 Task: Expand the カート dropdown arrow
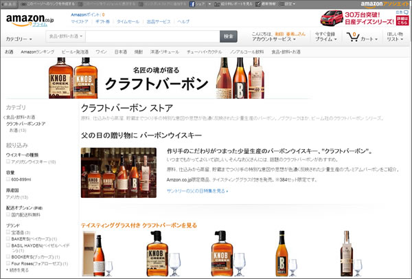click(376, 39)
